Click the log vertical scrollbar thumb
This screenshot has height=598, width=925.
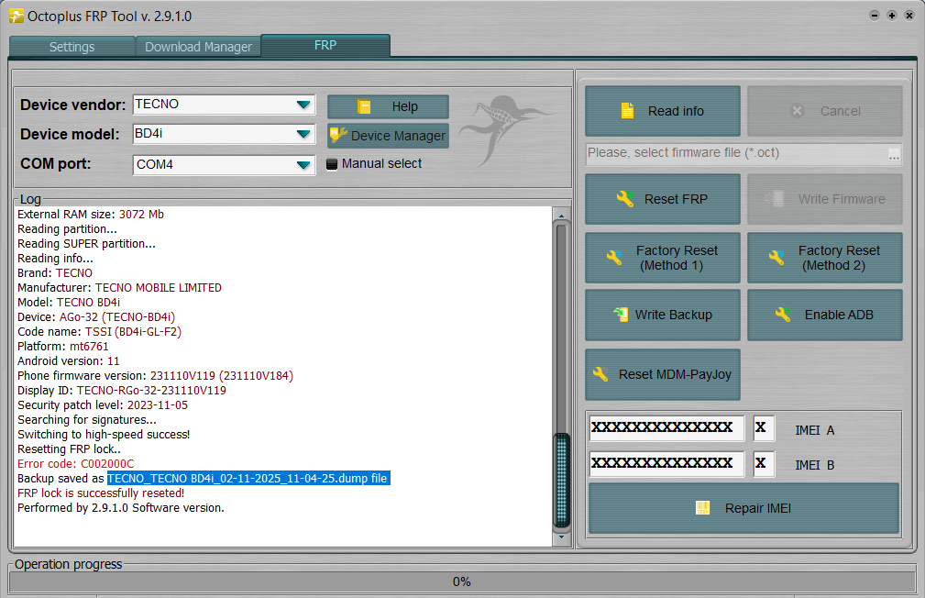[x=561, y=480]
